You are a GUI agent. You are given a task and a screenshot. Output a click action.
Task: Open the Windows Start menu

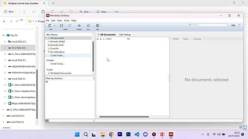[x=77, y=134]
